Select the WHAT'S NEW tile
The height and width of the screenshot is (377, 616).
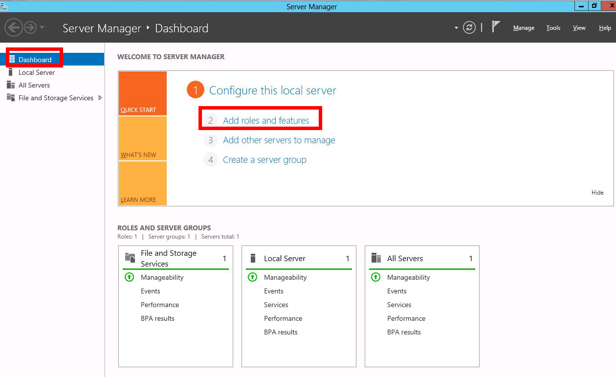pos(142,138)
